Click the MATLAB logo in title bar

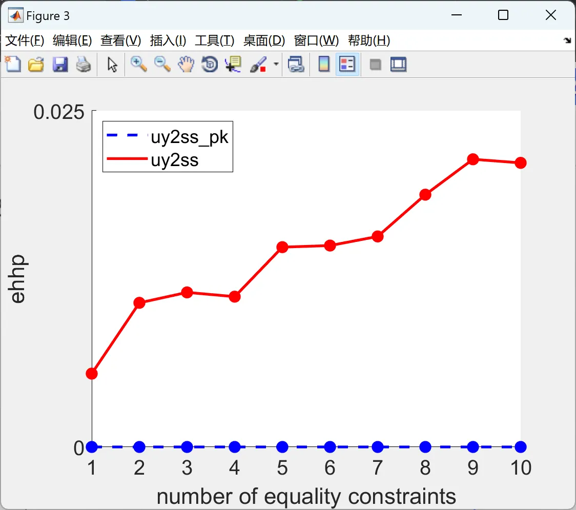pos(15,15)
